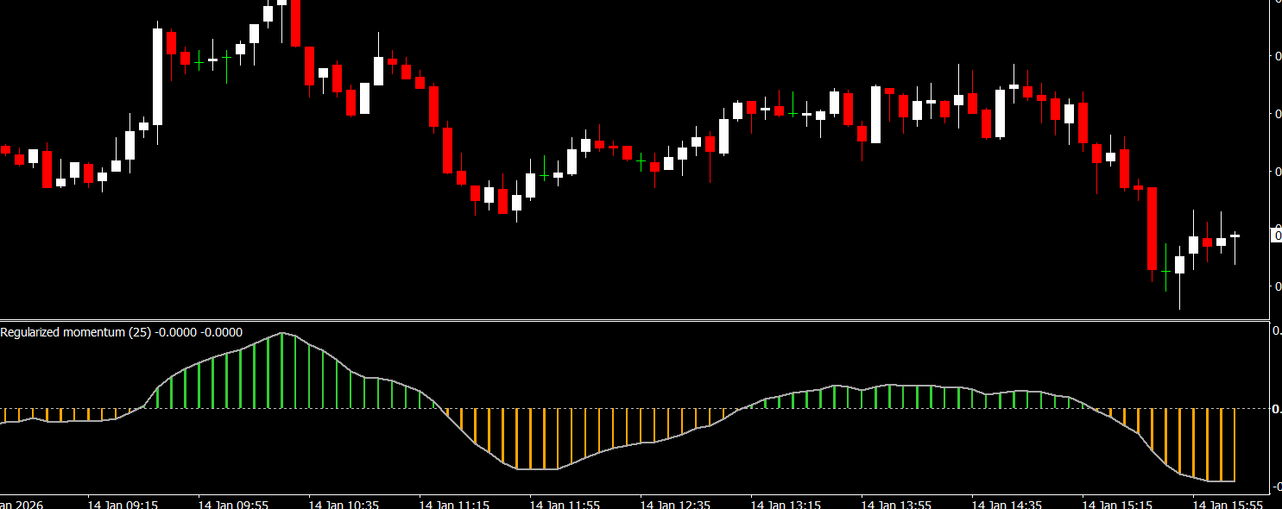Image resolution: width=1282 pixels, height=509 pixels.
Task: Pick the 14 Jan 11:55 time marker
Action: pos(565,504)
